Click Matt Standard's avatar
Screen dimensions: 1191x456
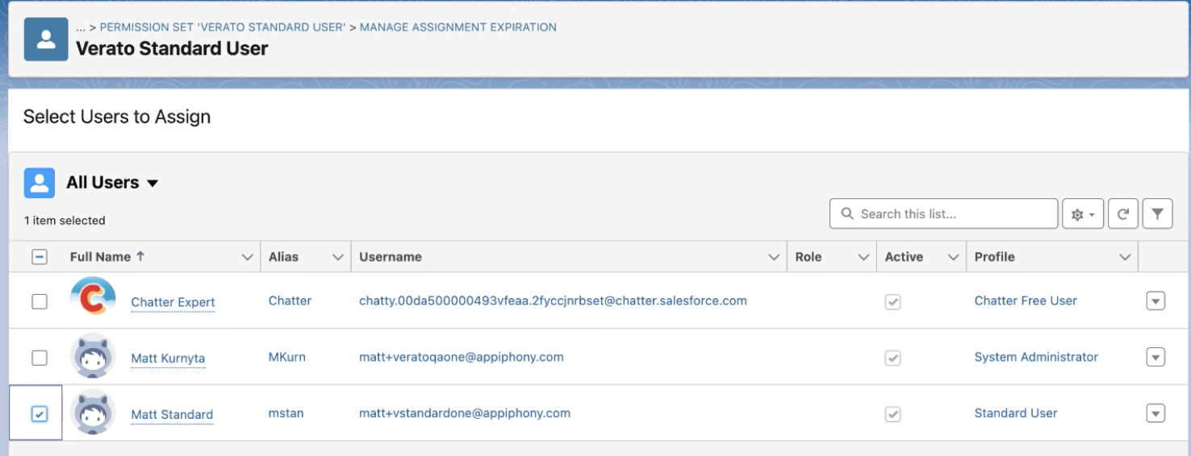(93, 412)
